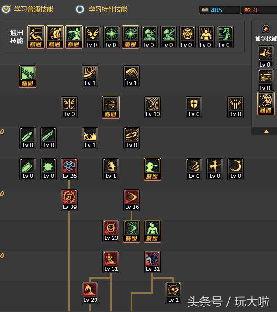Click the TP points 0 field

click(259, 10)
